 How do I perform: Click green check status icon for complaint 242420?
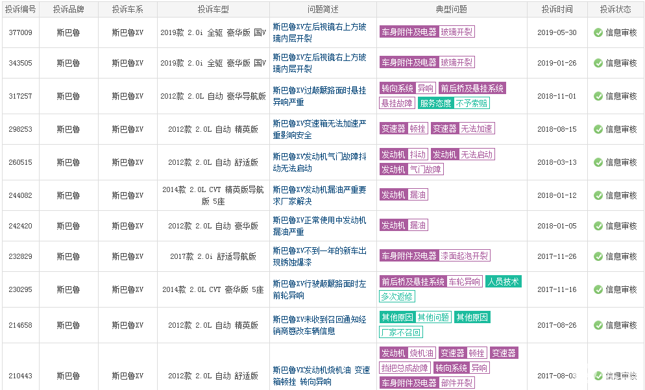point(598,226)
